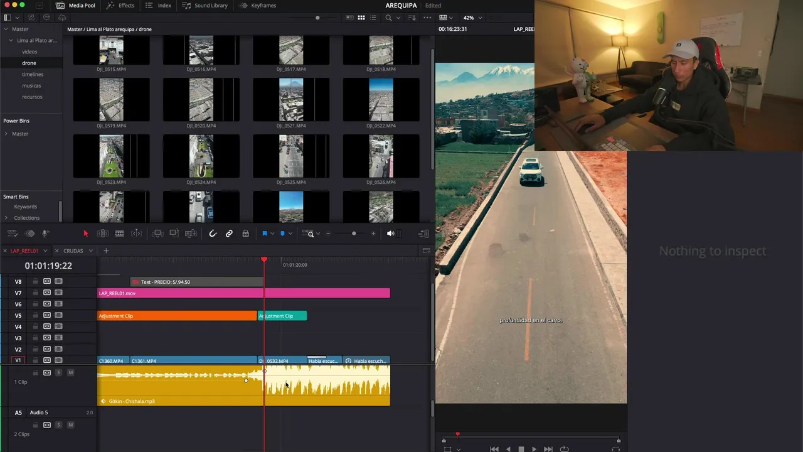Image resolution: width=803 pixels, height=452 pixels.
Task: Toggle the viewer Loop playback button
Action: click(x=564, y=449)
